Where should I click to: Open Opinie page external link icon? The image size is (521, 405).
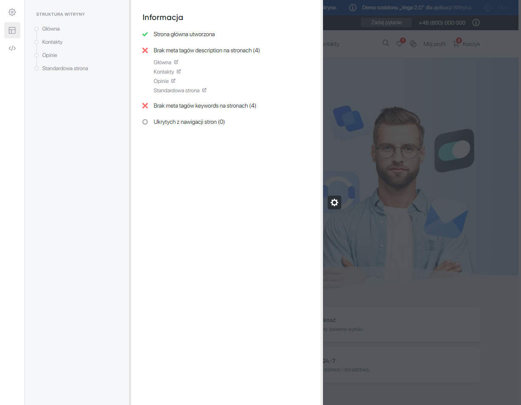click(173, 81)
